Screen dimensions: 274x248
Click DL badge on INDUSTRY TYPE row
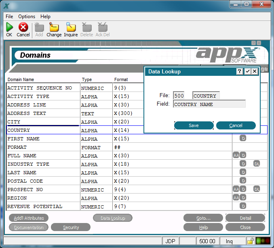pyautogui.click(x=257, y=164)
